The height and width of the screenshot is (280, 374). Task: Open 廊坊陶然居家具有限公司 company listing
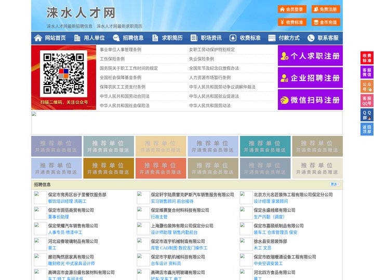pos(71,257)
